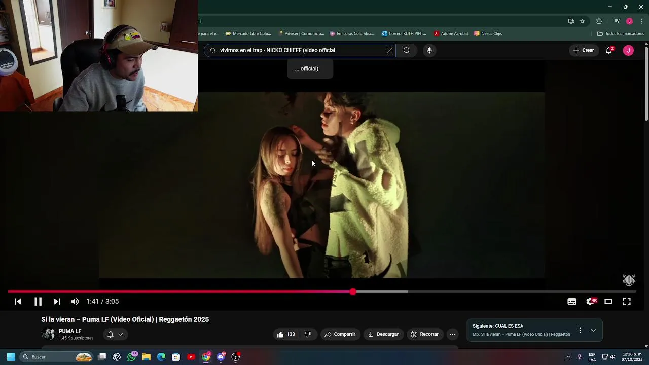The height and width of the screenshot is (365, 649).
Task: Open Chrome media controls icon
Action: pos(617,21)
